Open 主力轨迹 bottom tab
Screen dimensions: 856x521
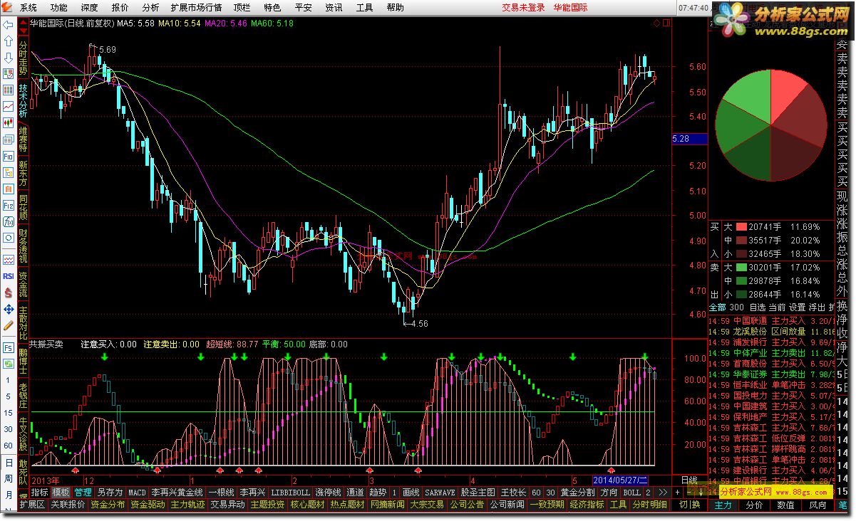187,505
